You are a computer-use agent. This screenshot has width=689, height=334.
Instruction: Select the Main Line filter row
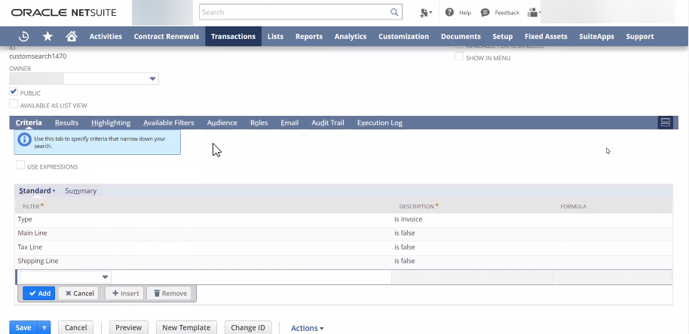click(343, 234)
